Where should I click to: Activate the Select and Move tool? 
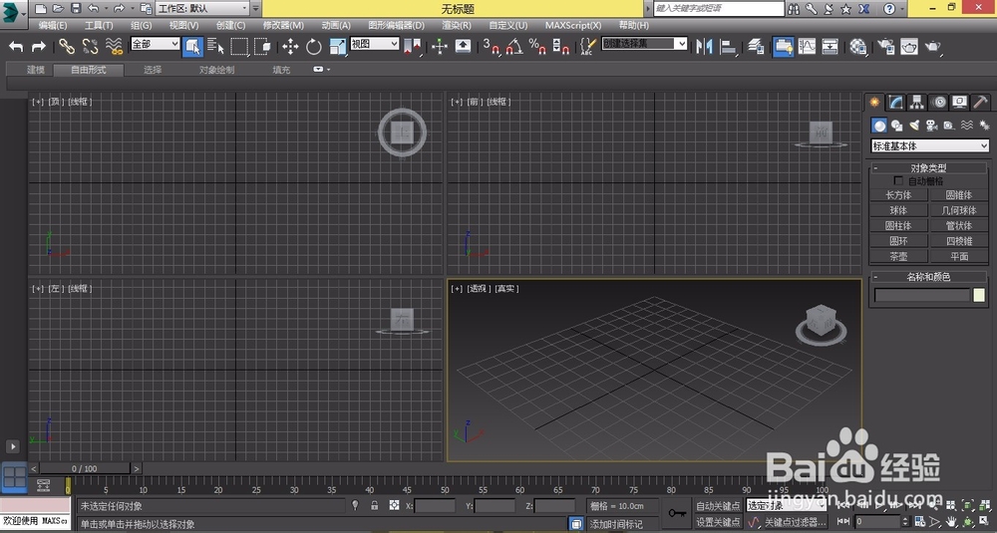tap(290, 46)
